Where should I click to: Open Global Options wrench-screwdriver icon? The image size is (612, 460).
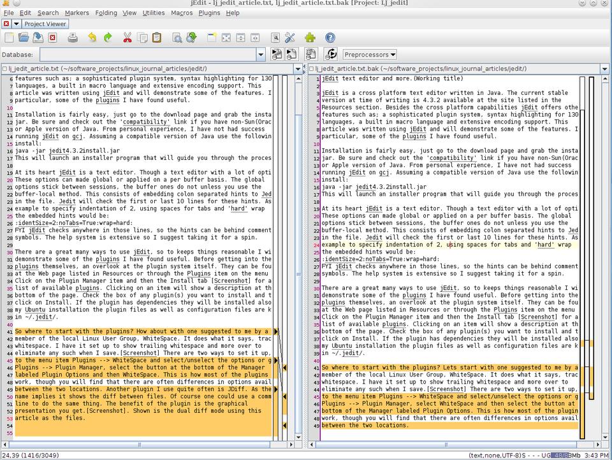point(289,38)
